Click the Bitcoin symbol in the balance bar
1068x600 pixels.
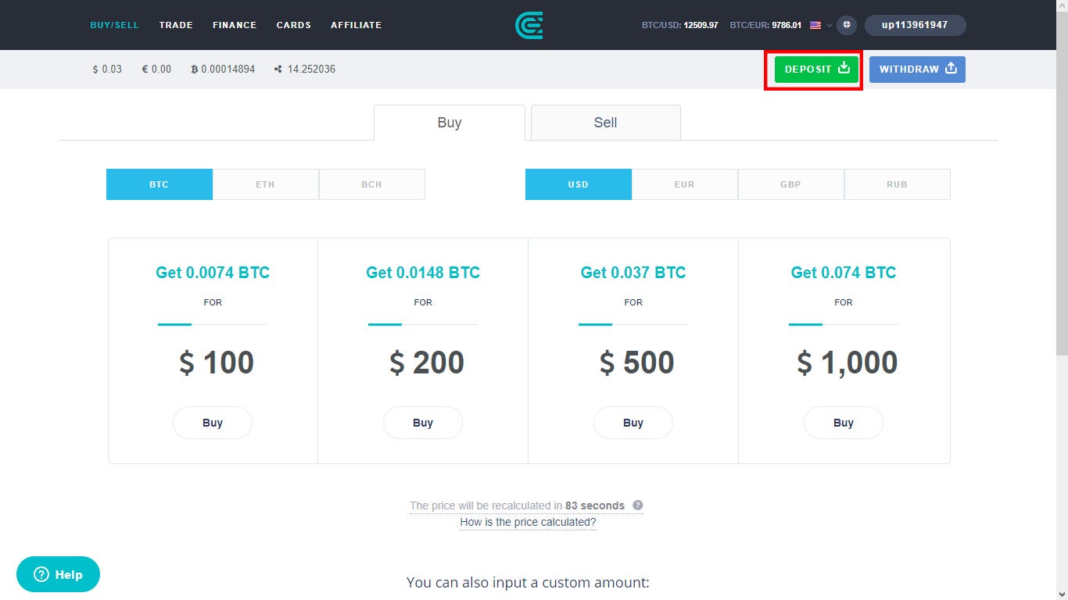coord(194,69)
